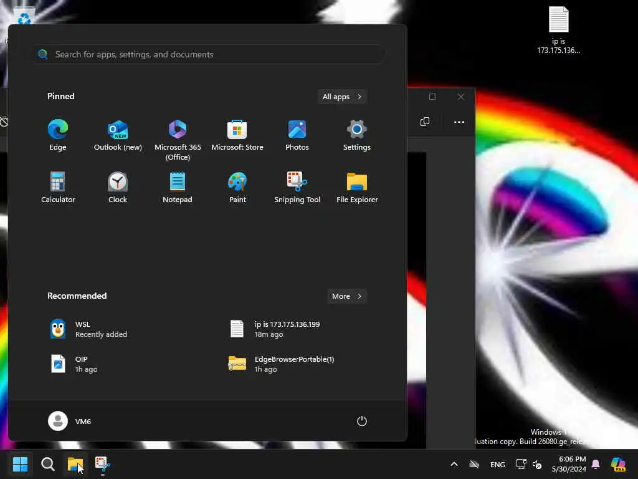Launch Outlook (new) pinned app

tap(118, 135)
